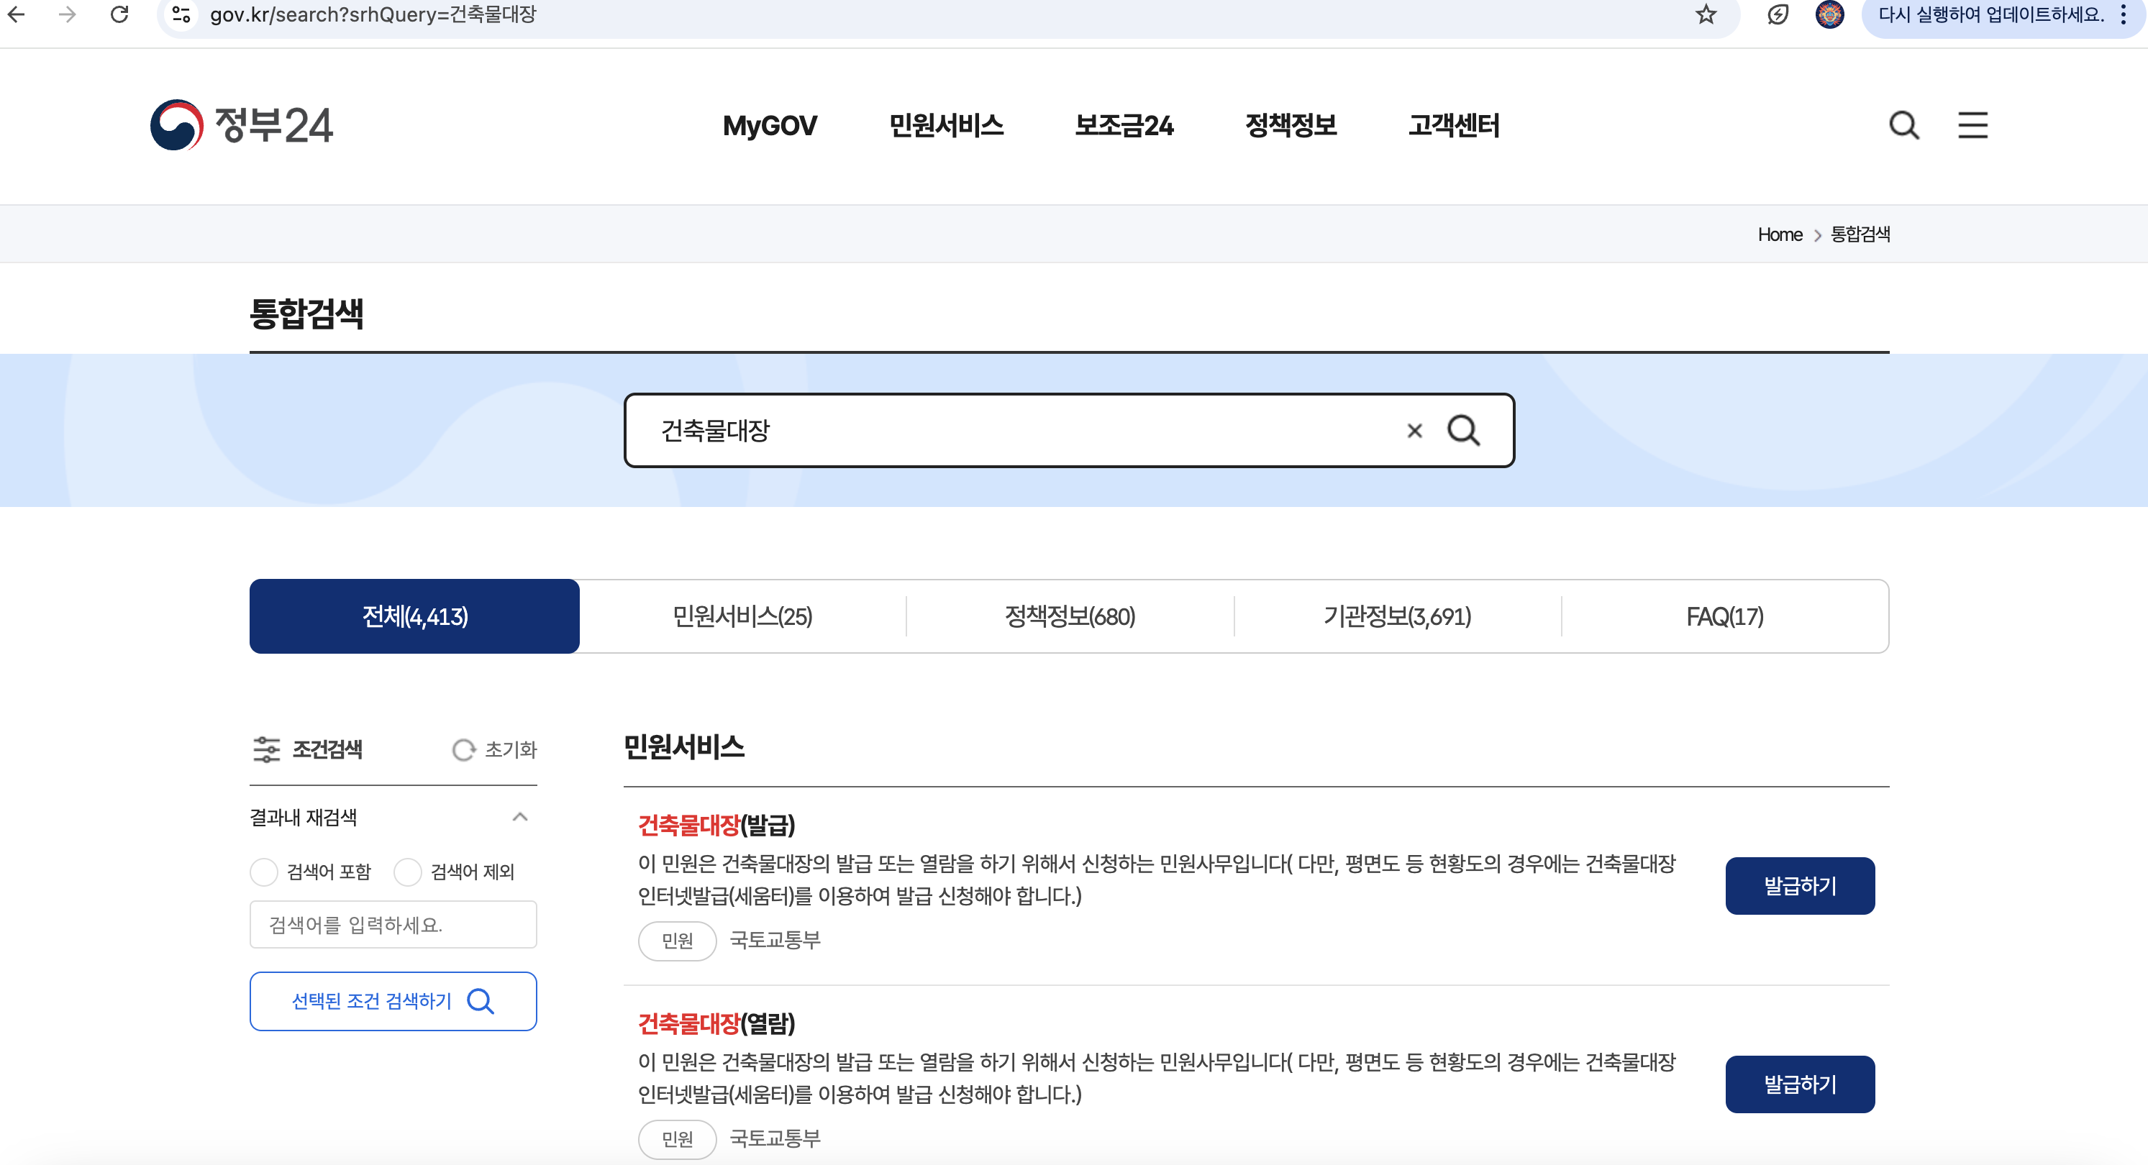Click the browser back arrow
Image resolution: width=2148 pixels, height=1165 pixels.
point(17,14)
